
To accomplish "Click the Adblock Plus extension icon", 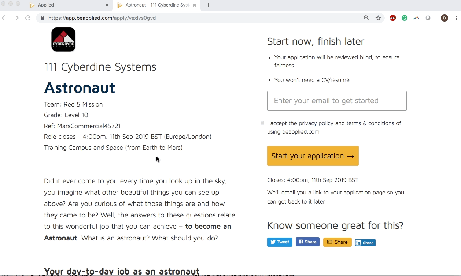I will click(x=393, y=18).
